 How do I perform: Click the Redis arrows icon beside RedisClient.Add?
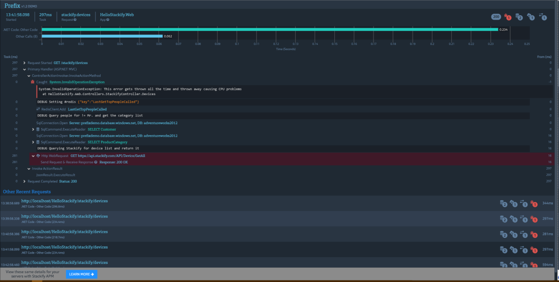38,109
